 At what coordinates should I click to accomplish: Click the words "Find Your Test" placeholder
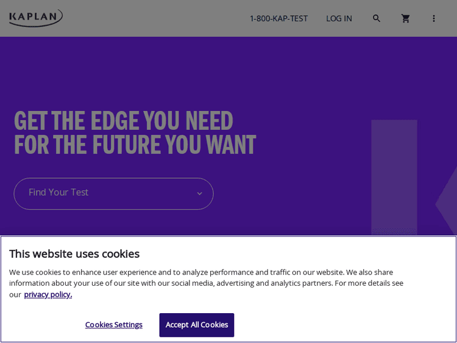point(58,192)
